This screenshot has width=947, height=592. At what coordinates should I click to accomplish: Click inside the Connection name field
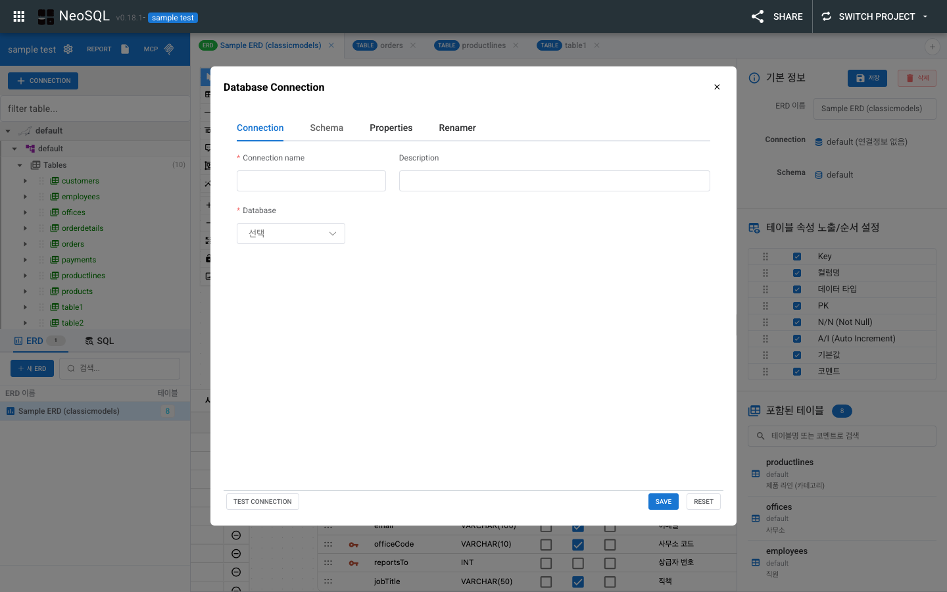pyautogui.click(x=311, y=181)
